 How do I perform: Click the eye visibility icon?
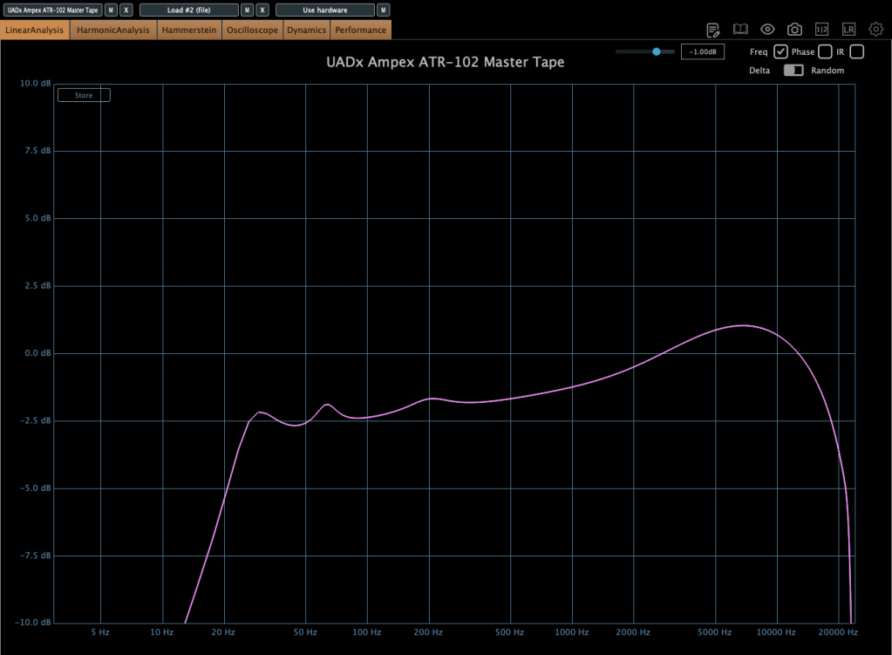(767, 30)
